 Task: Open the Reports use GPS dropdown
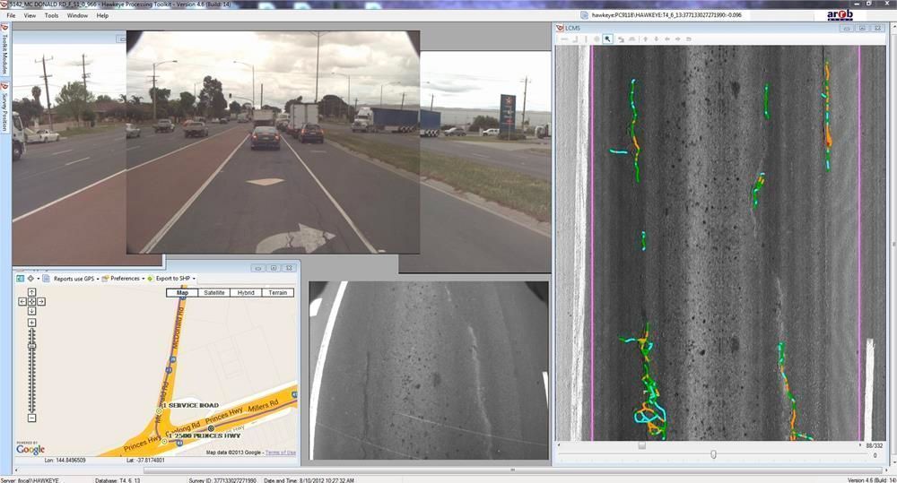pos(76,279)
